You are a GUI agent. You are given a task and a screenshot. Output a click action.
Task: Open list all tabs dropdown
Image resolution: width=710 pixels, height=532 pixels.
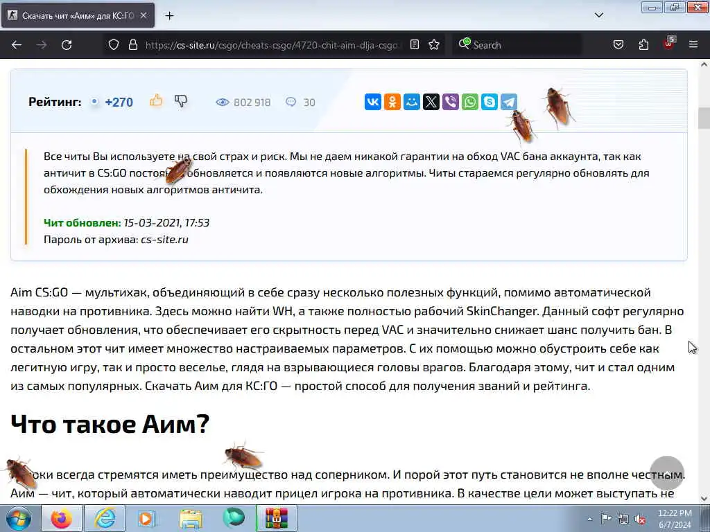coord(598,15)
